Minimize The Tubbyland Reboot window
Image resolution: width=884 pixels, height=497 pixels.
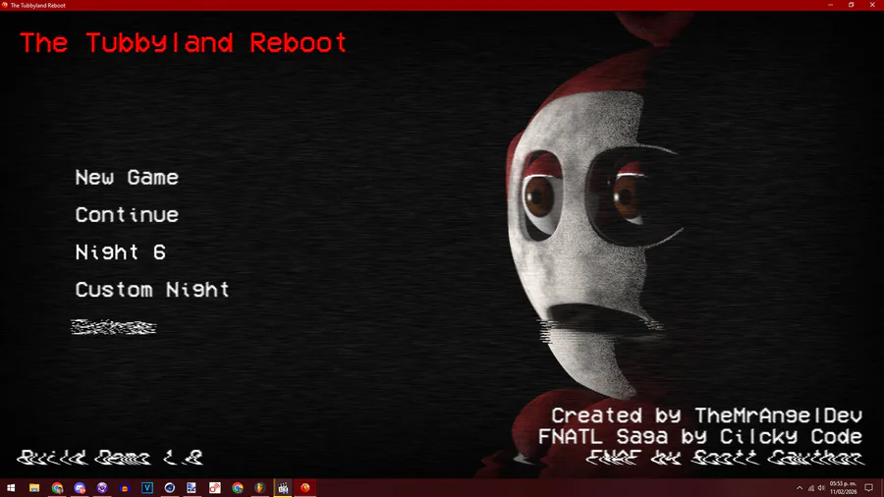tap(830, 5)
